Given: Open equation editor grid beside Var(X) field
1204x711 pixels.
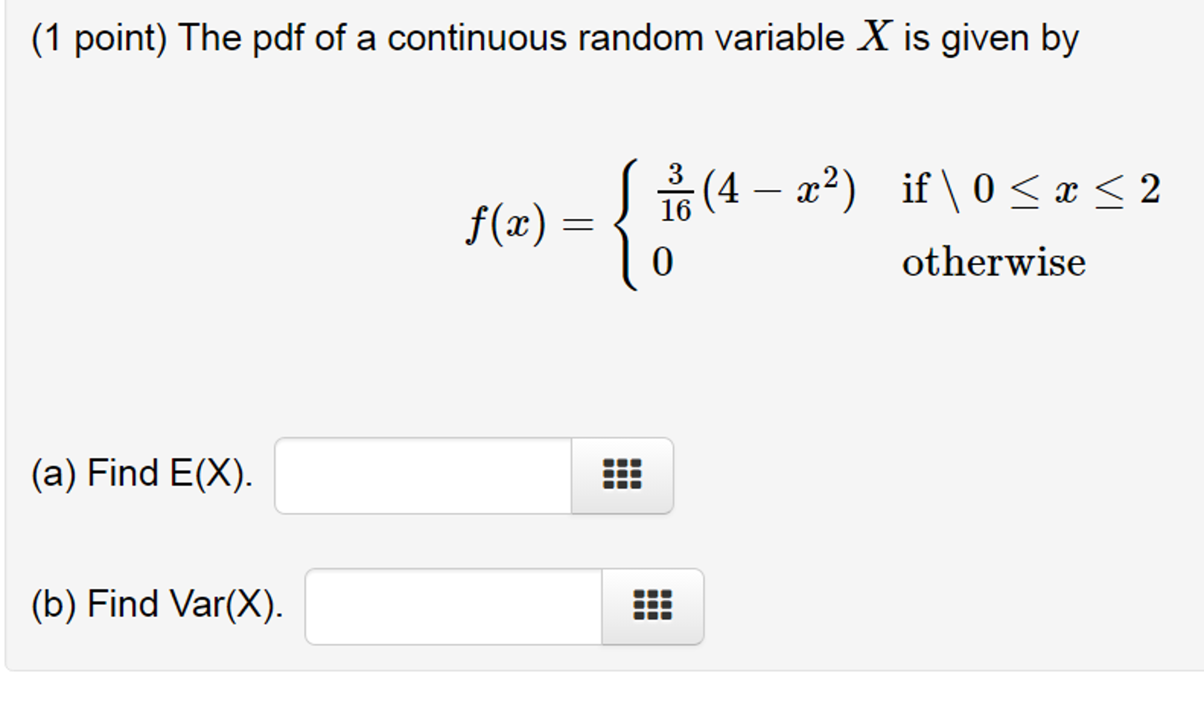Looking at the screenshot, I should (653, 606).
